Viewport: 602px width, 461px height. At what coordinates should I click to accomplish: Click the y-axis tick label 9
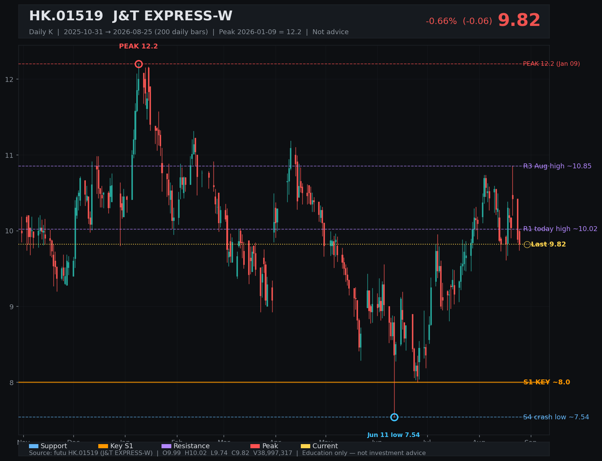pos(11,307)
